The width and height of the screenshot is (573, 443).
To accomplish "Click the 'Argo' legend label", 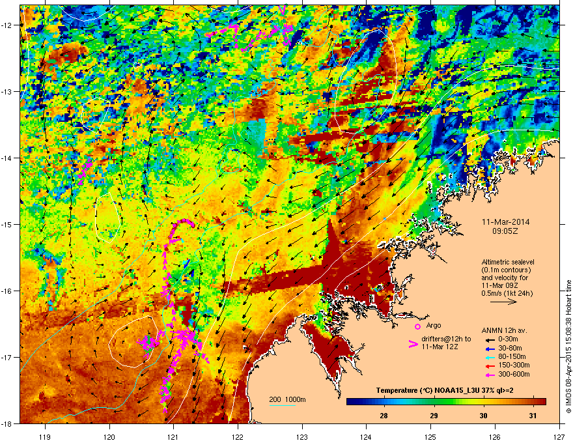I will [x=434, y=325].
